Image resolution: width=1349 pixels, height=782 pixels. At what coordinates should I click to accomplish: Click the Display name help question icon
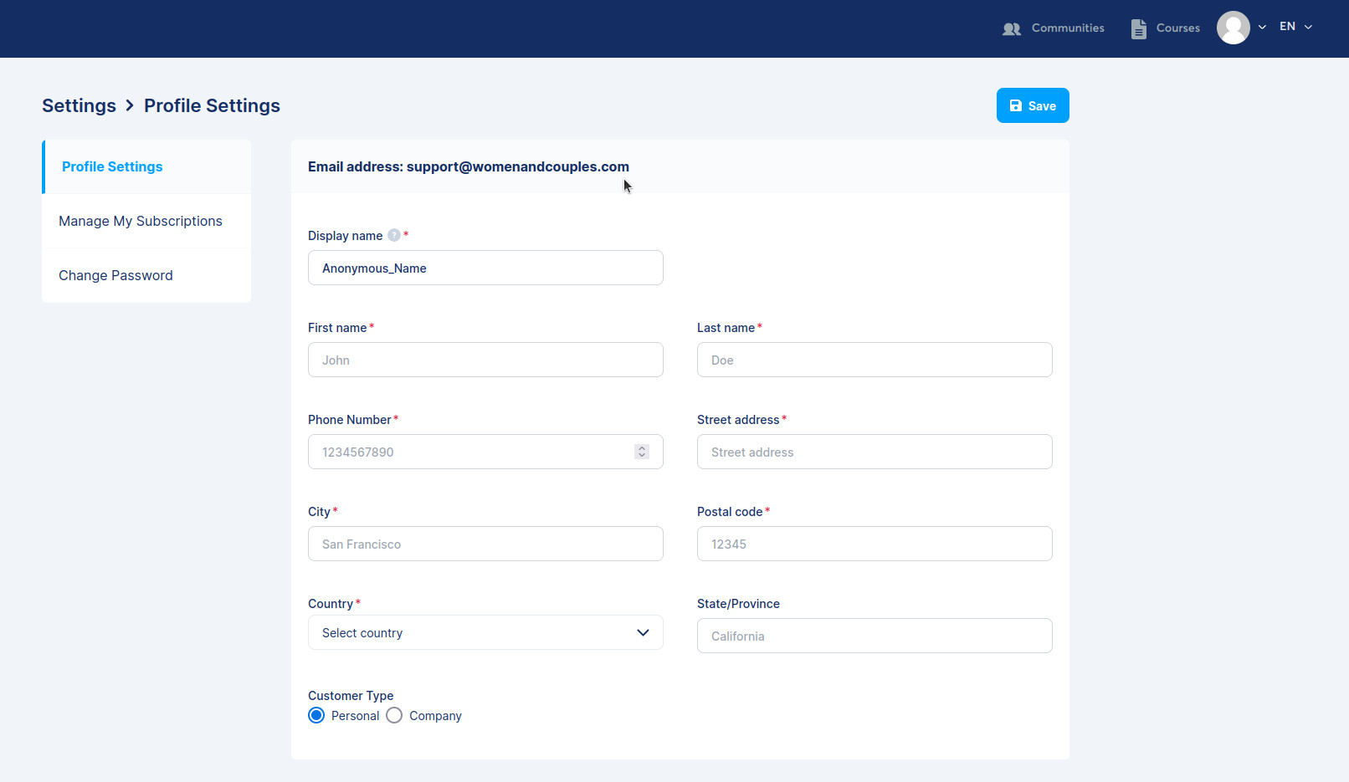pyautogui.click(x=394, y=236)
